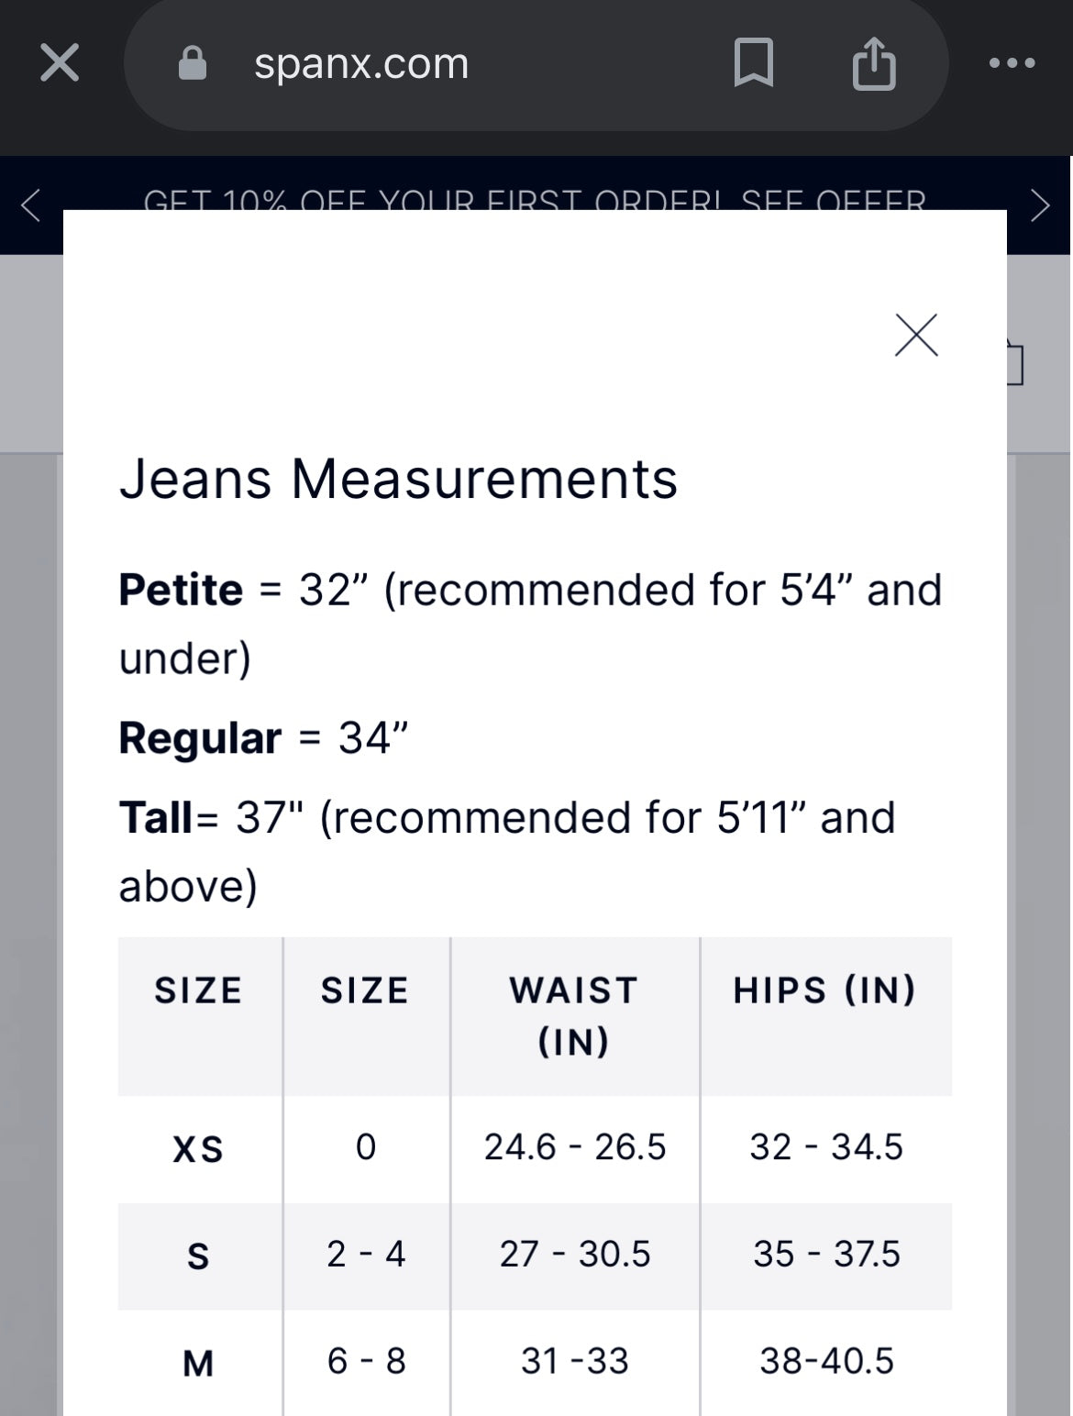Image resolution: width=1073 pixels, height=1416 pixels.
Task: Open the share sheet icon
Action: tap(874, 64)
